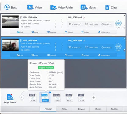This screenshot has height=114, width=127.
Task: Open Audio-1 track selector for IMG_2474.MOV
Action: click(x=56, y=47)
